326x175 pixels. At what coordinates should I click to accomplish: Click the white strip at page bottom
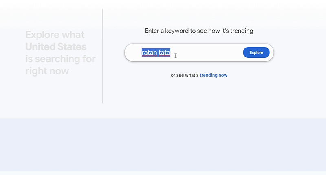point(163,173)
